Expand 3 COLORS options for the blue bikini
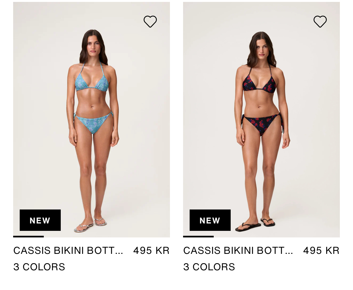 pyautogui.click(x=39, y=267)
